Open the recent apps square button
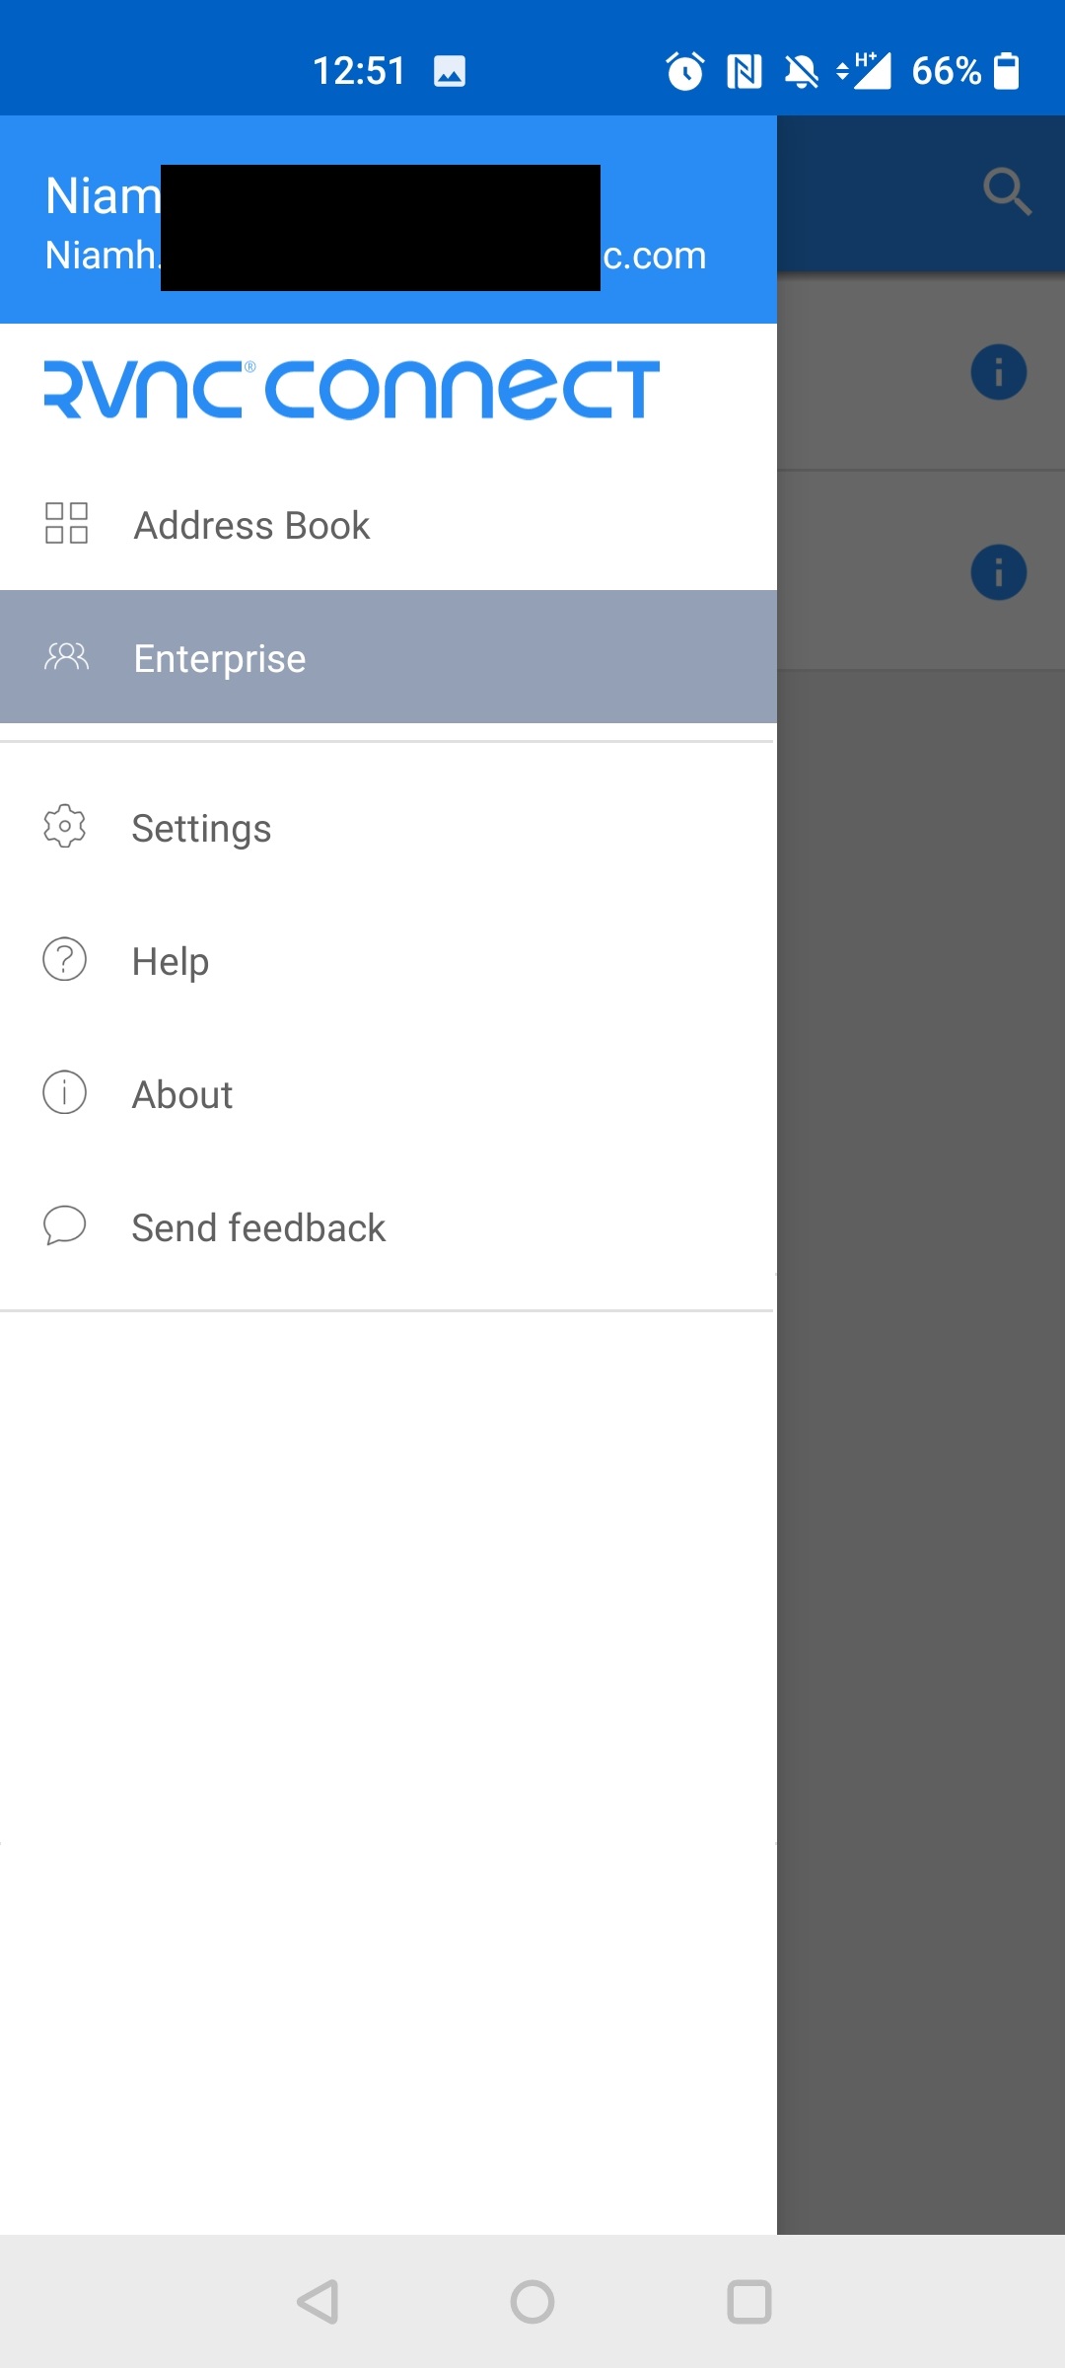Image resolution: width=1065 pixels, height=2368 pixels. [x=748, y=2302]
